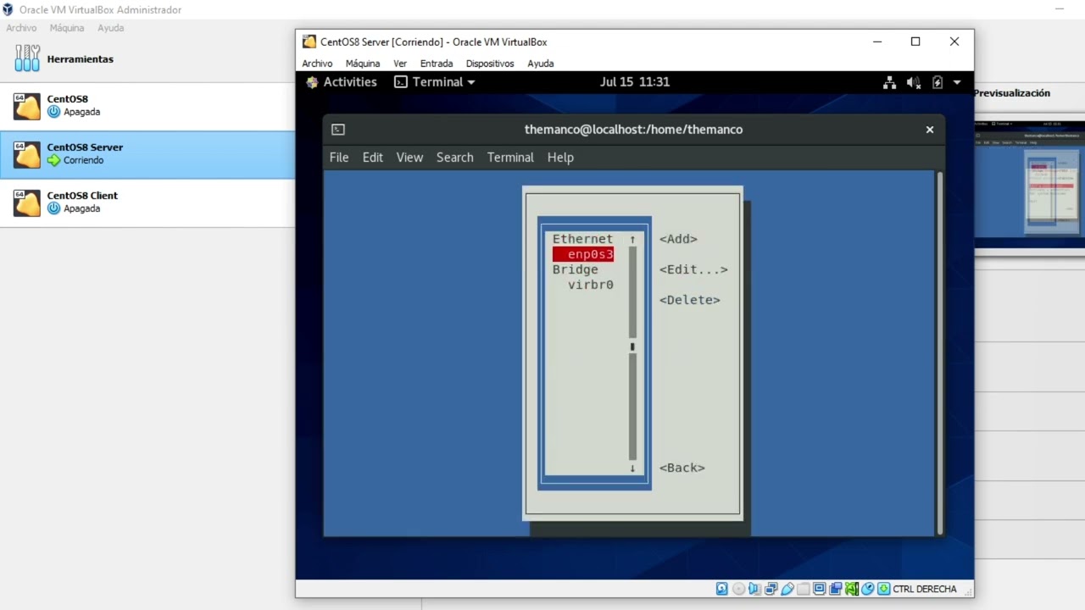The image size is (1085, 610).
Task: Click the CTRL DERECHA host key label
Action: click(x=925, y=589)
